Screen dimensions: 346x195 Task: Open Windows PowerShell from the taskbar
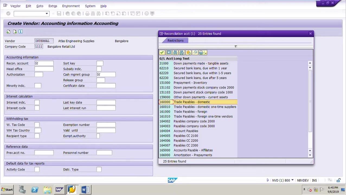(x=34, y=190)
